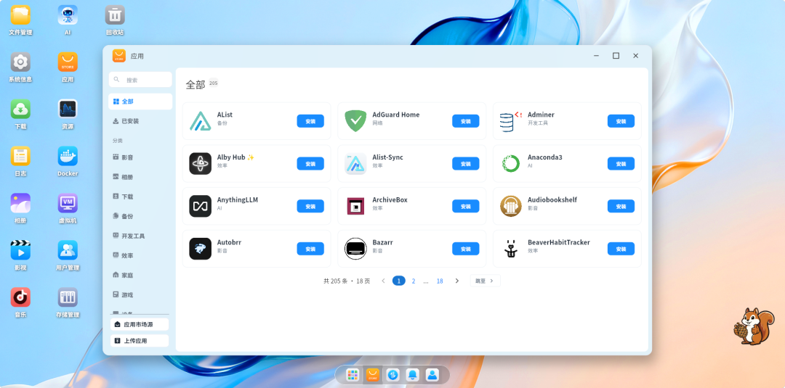
Task: Install Bazarr
Action: (466, 249)
